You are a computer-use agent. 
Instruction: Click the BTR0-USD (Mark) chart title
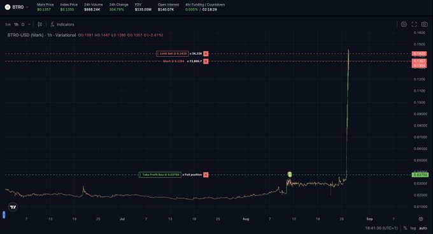point(41,35)
